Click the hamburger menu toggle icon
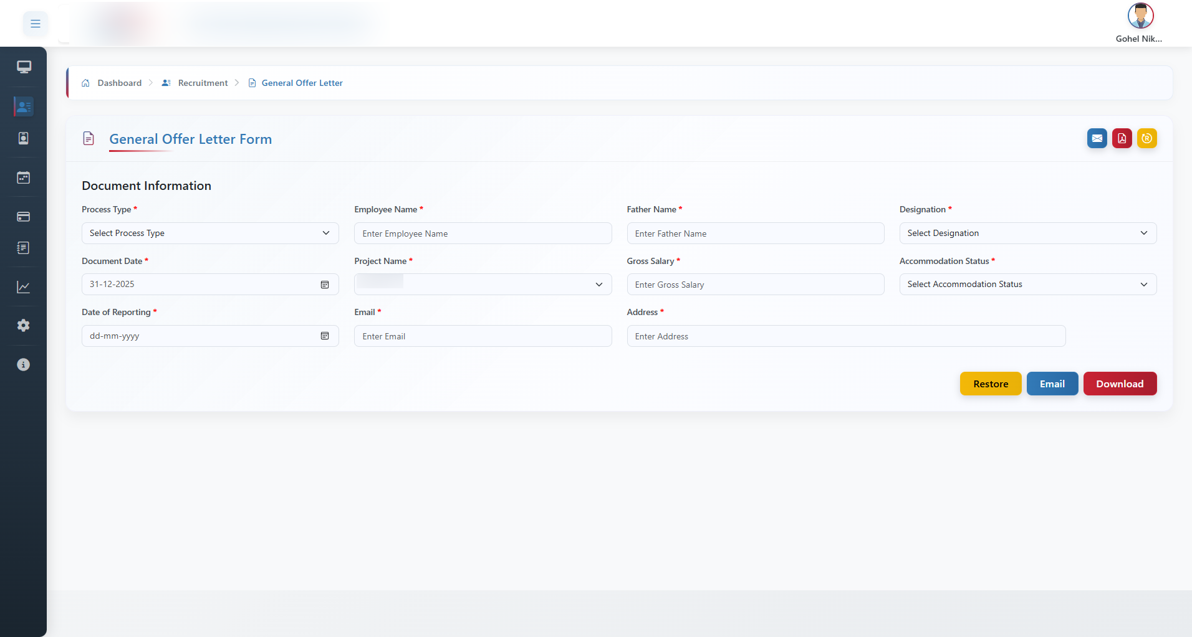The height and width of the screenshot is (637, 1192). click(x=36, y=24)
